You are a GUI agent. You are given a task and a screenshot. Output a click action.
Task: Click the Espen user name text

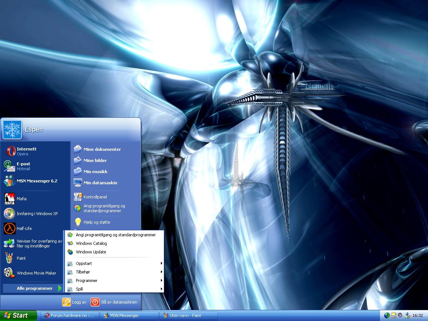34,129
